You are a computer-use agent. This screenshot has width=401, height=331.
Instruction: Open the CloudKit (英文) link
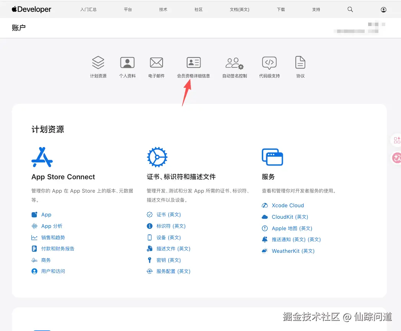click(290, 217)
